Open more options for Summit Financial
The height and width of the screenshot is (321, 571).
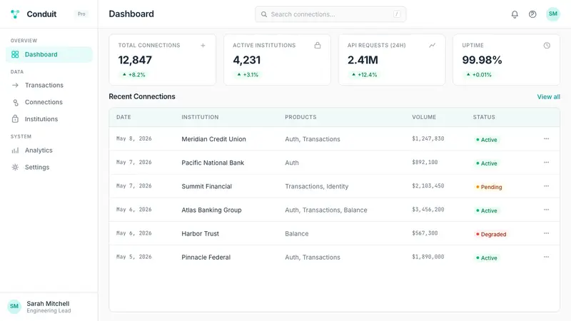pyautogui.click(x=546, y=186)
